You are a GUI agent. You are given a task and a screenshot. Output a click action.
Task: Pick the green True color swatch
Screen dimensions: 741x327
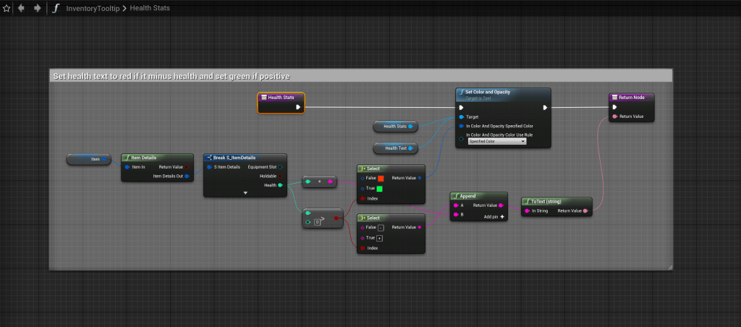(379, 189)
